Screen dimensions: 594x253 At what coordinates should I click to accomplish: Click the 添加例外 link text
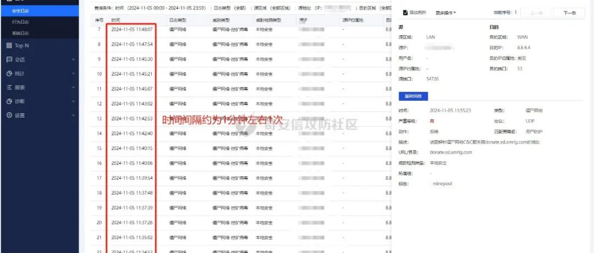(x=418, y=13)
